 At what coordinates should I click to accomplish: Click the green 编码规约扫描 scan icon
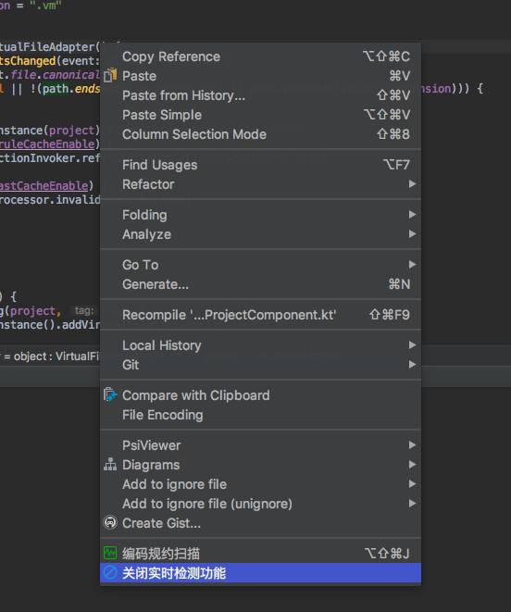click(110, 553)
